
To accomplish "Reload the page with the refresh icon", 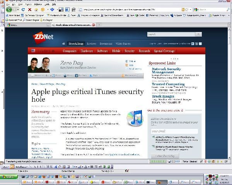I will (x=23, y=9).
